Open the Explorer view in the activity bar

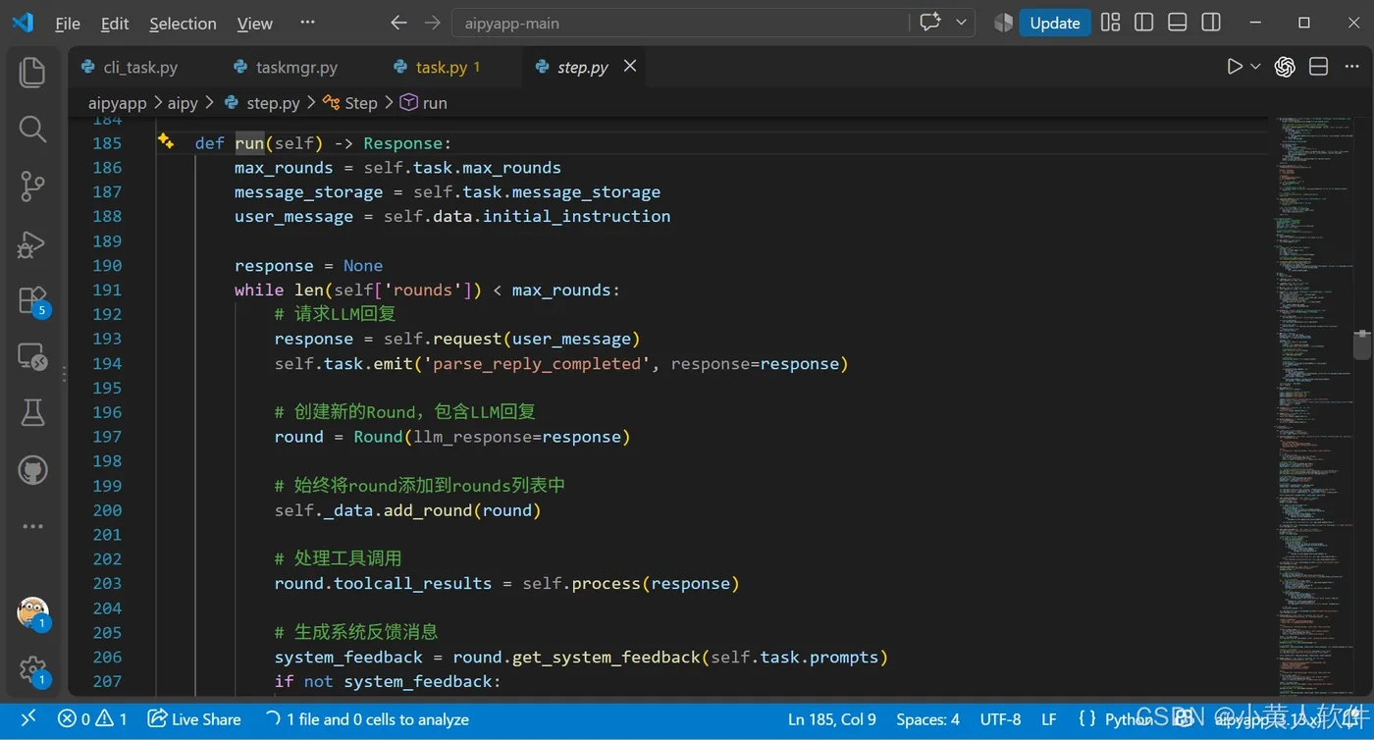pyautogui.click(x=32, y=72)
